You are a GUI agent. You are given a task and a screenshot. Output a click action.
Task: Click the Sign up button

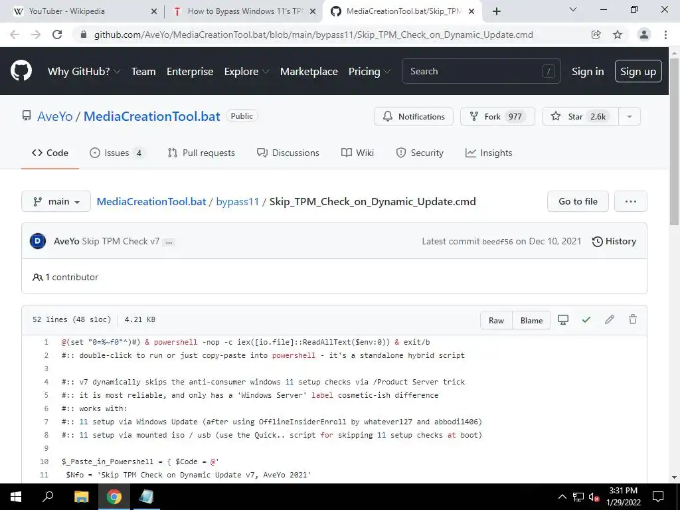[638, 71]
